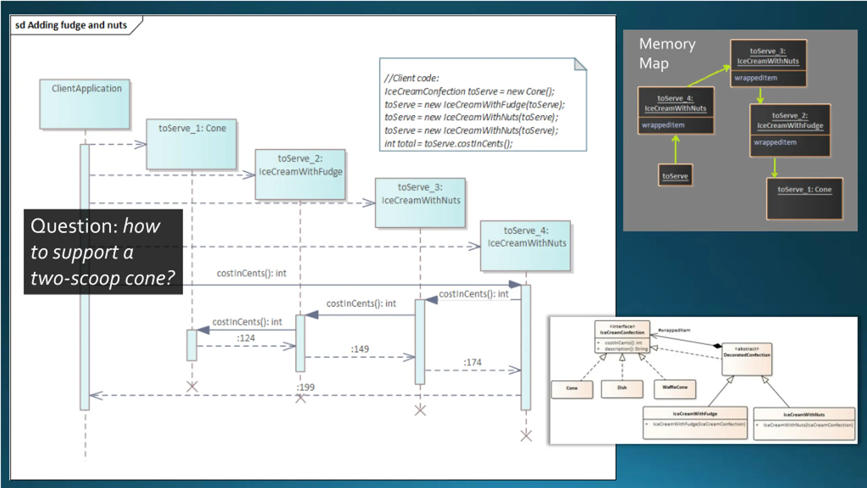Click the "Question: how to support a two-scoop cone?" box
867x488 pixels.
point(103,252)
